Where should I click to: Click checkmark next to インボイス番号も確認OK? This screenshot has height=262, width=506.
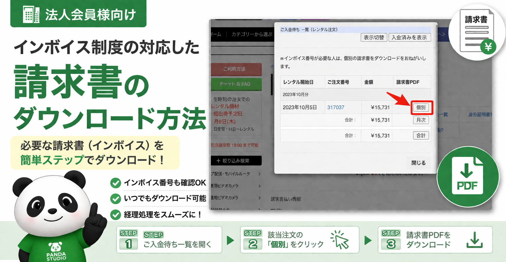116,183
